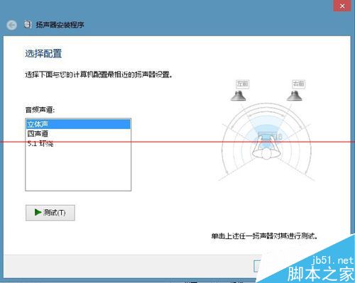
Task: Close the speaker setup window
Action: pyautogui.click(x=342, y=6)
